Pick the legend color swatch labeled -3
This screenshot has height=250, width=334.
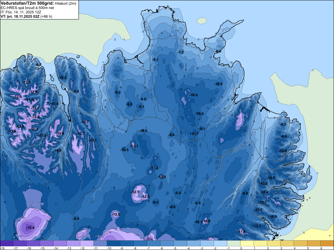tap(207, 243)
